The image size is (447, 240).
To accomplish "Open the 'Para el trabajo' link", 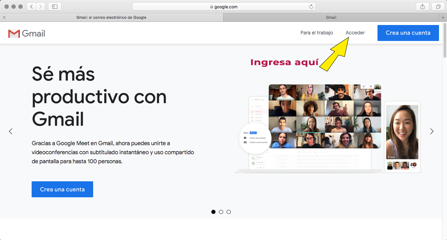I will tap(317, 33).
